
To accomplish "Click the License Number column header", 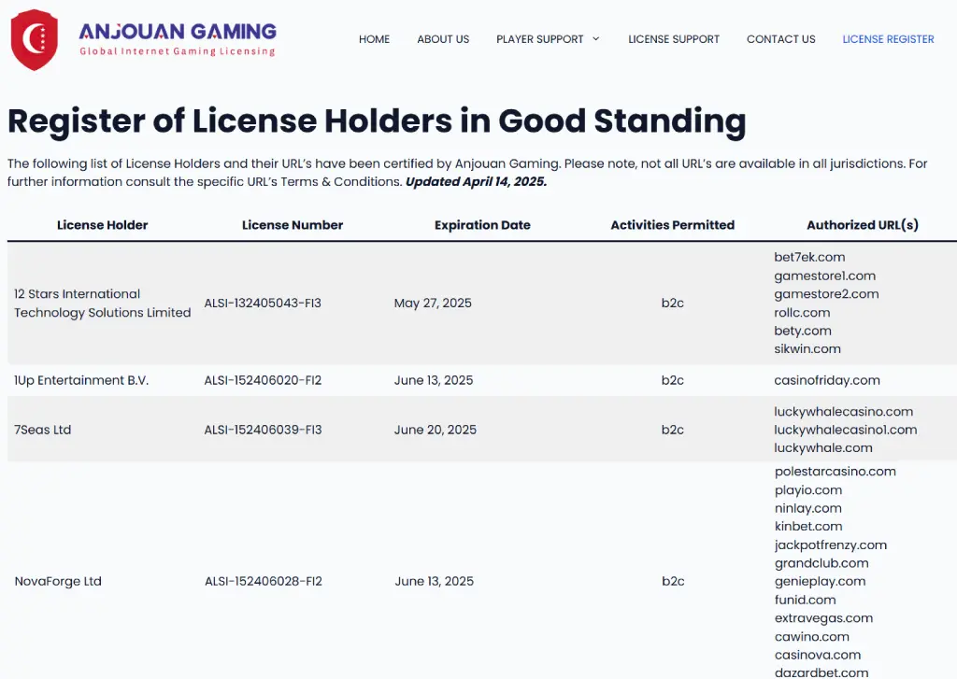I will (293, 225).
